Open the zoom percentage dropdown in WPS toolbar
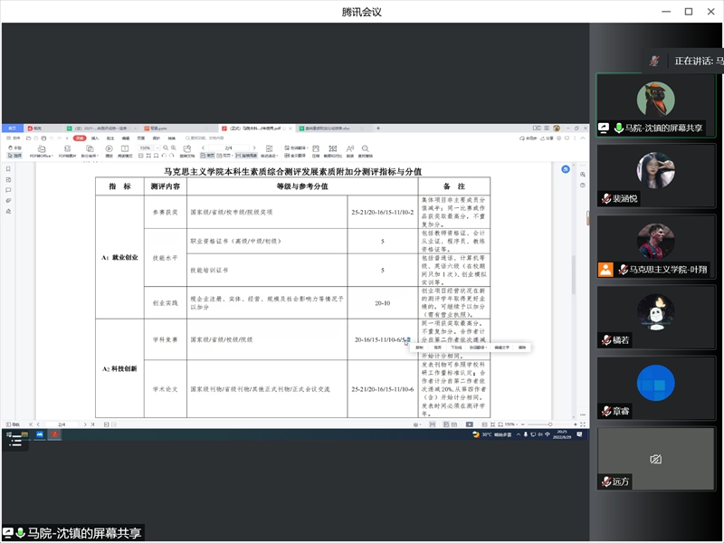 [x=148, y=147]
